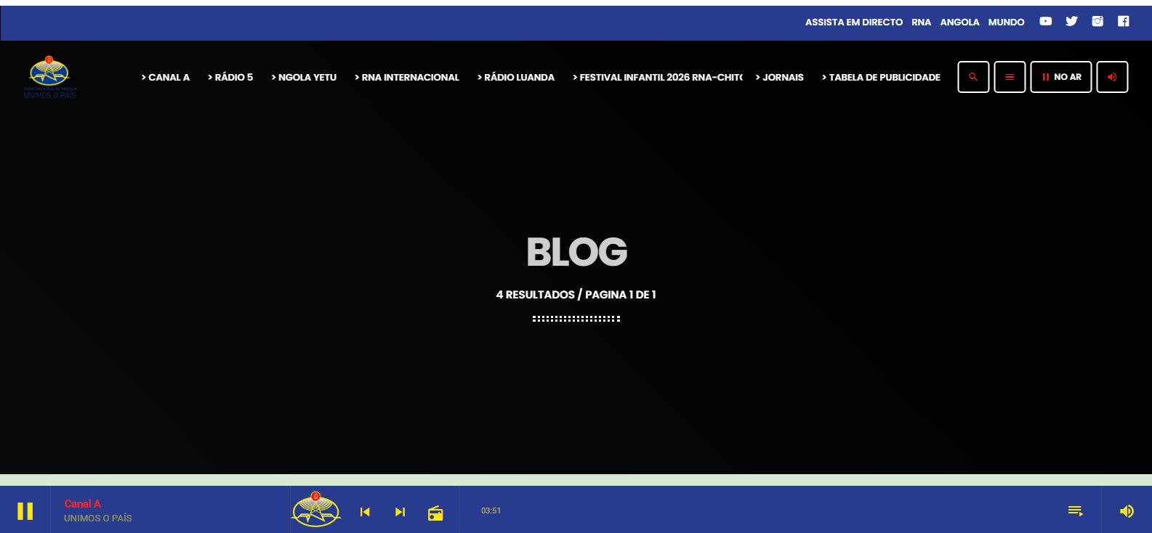Open the Twitter social icon
Image resolution: width=1152 pixels, height=533 pixels.
coord(1071,21)
